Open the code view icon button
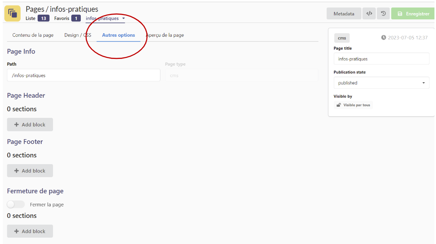Image resolution: width=436 pixels, height=244 pixels. click(369, 14)
